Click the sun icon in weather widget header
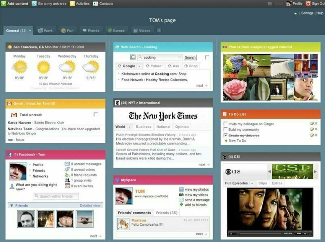The width and height of the screenshot is (325, 242). click(10, 47)
